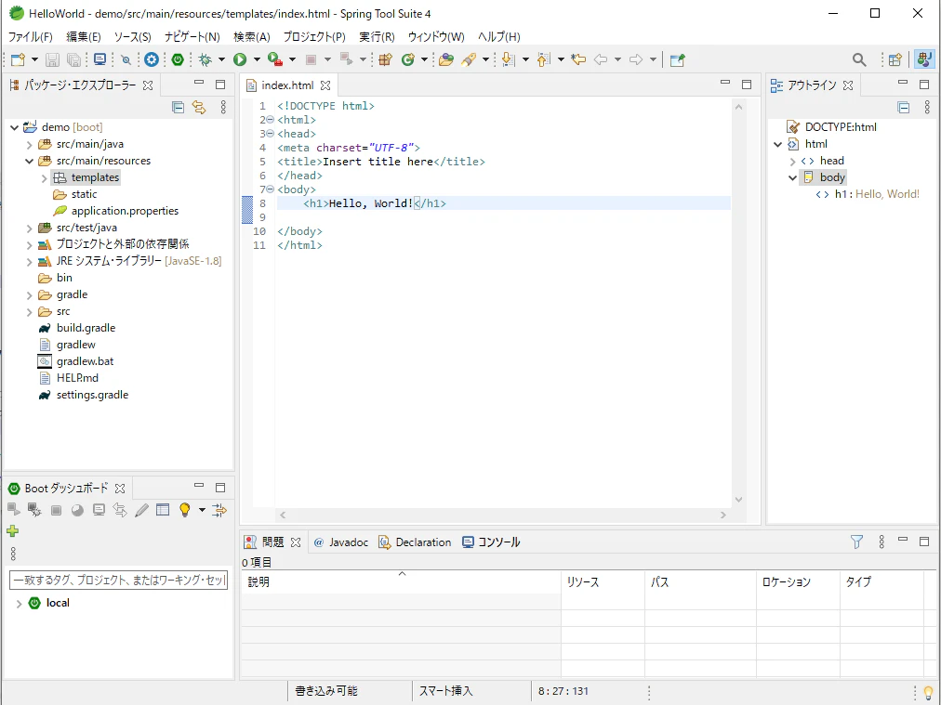The height and width of the screenshot is (705, 941).
Task: Click the green plus icon in Boot ダッシュボード
Action: pos(13,531)
